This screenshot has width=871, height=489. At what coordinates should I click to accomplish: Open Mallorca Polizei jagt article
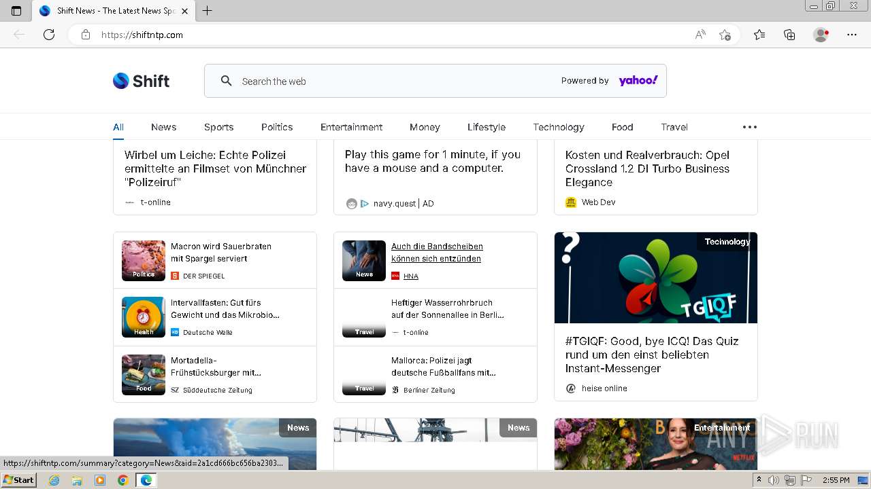click(x=444, y=367)
